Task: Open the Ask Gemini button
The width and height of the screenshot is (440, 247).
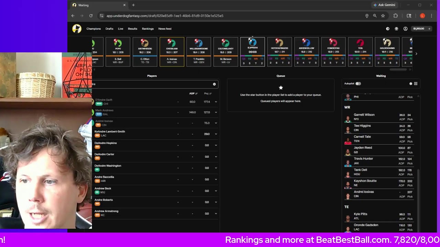Action: (x=384, y=5)
